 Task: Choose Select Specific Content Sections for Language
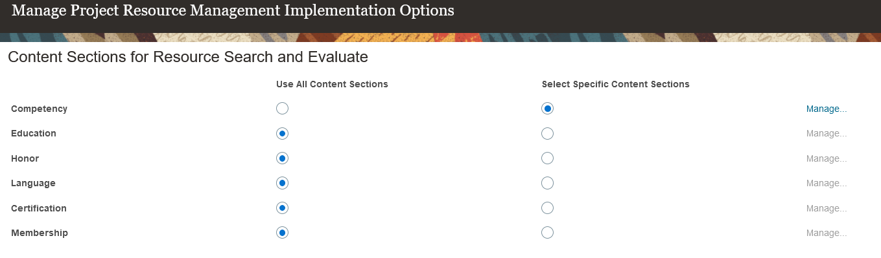[548, 183]
